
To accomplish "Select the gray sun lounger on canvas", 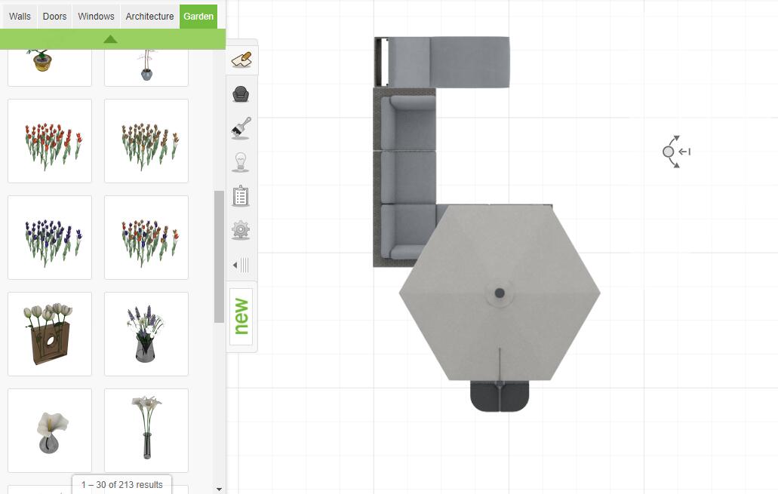I will (x=442, y=62).
